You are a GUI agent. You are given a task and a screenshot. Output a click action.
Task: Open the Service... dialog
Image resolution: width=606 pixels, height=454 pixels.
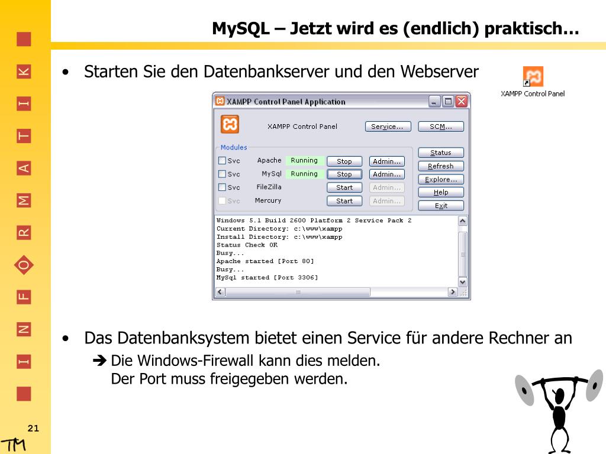coord(388,127)
